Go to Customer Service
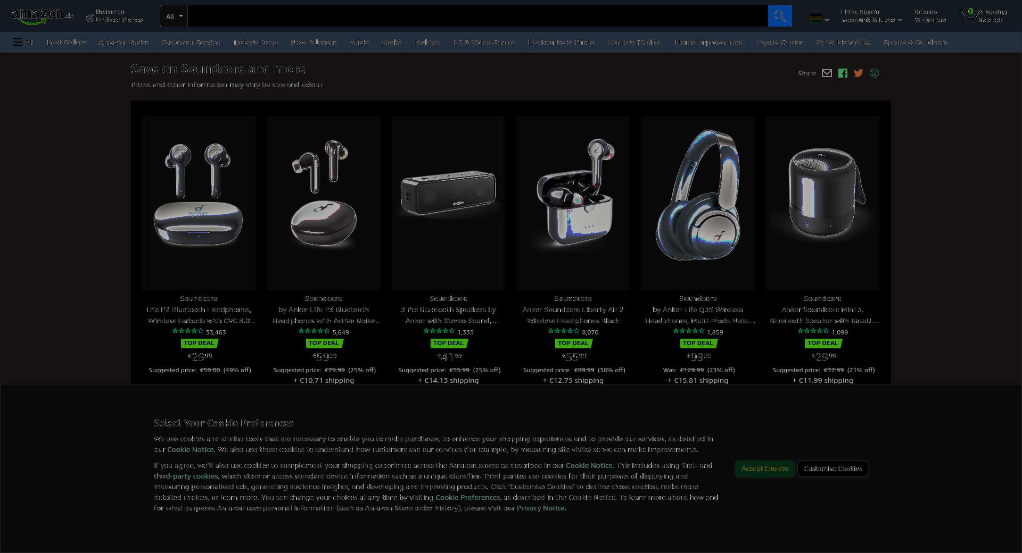The height and width of the screenshot is (553, 1022). [191, 42]
